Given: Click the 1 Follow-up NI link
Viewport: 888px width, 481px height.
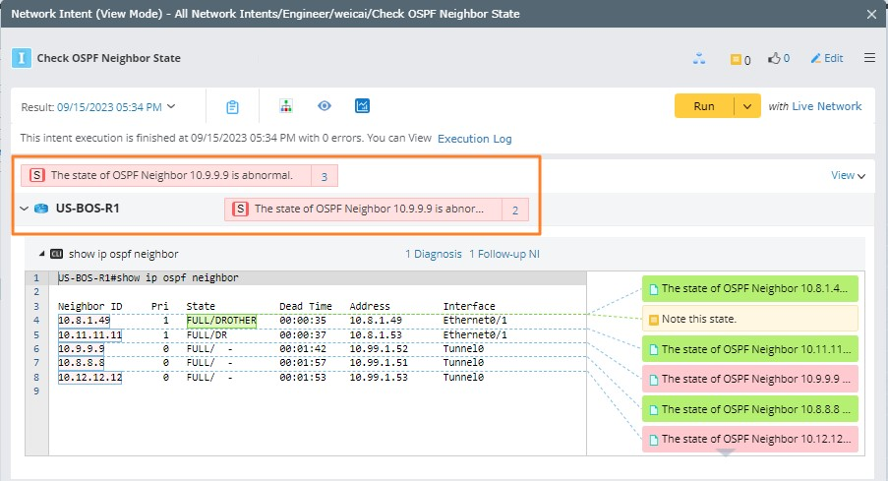Looking at the screenshot, I should point(503,254).
